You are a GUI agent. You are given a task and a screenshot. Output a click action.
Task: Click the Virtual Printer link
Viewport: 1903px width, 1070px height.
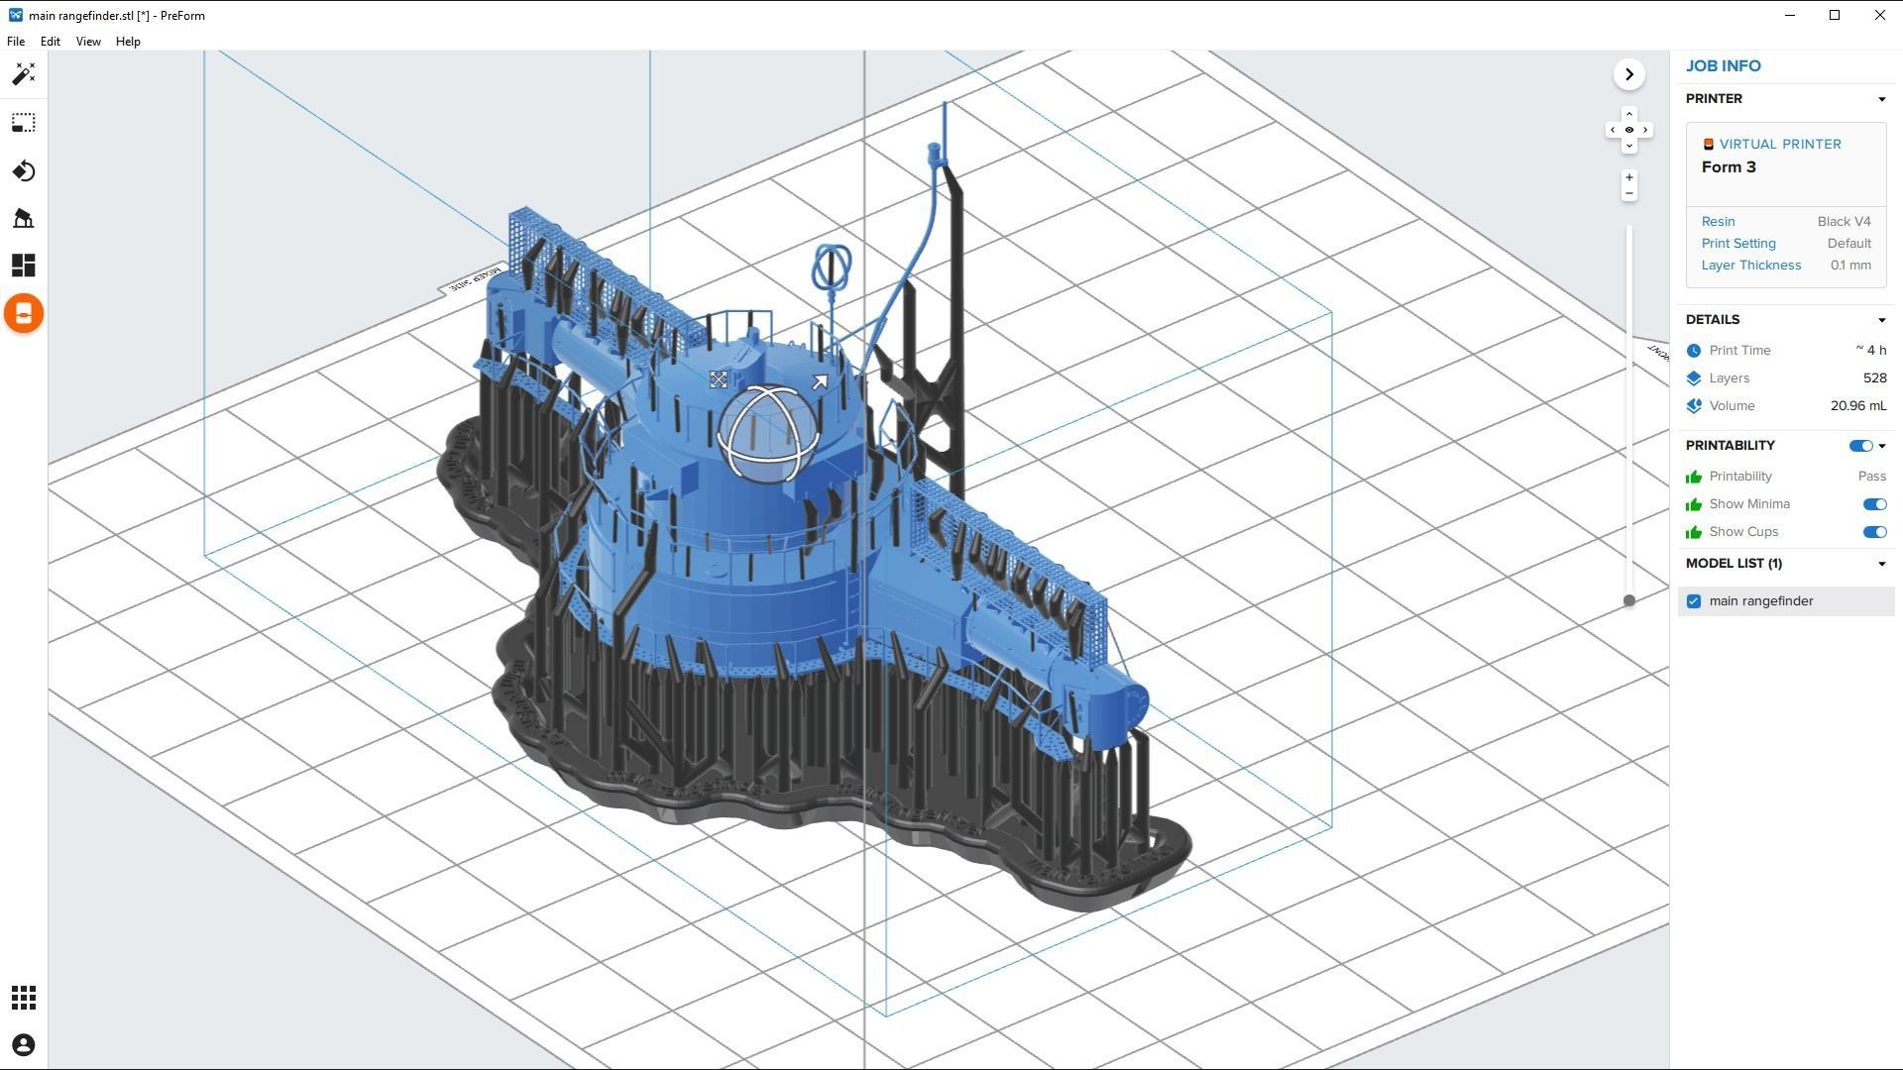(1780, 145)
